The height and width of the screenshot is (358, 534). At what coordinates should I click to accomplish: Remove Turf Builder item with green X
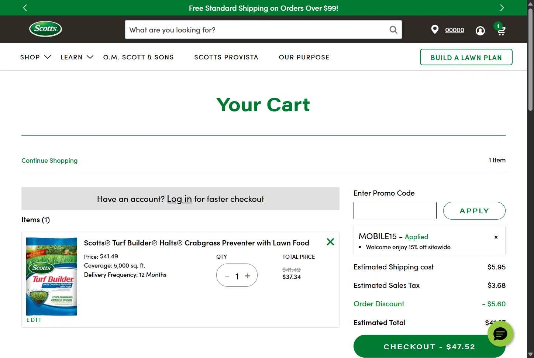pyautogui.click(x=330, y=242)
